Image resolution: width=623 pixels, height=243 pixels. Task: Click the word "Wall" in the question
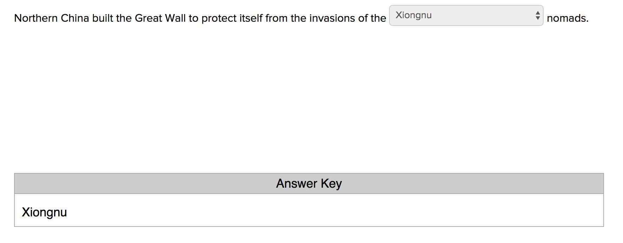175,18
